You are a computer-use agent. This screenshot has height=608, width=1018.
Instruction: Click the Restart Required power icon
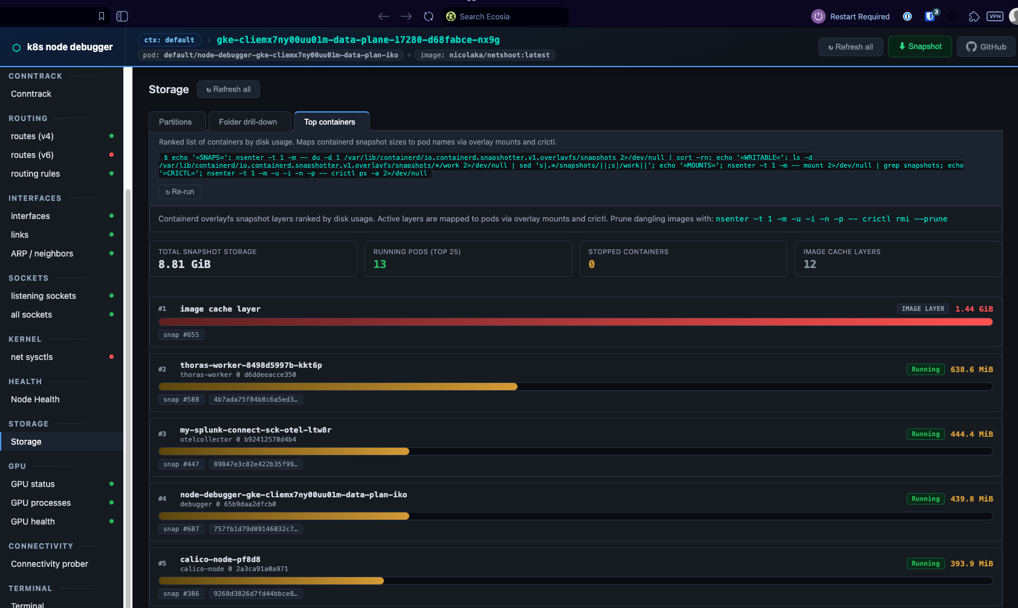point(819,16)
